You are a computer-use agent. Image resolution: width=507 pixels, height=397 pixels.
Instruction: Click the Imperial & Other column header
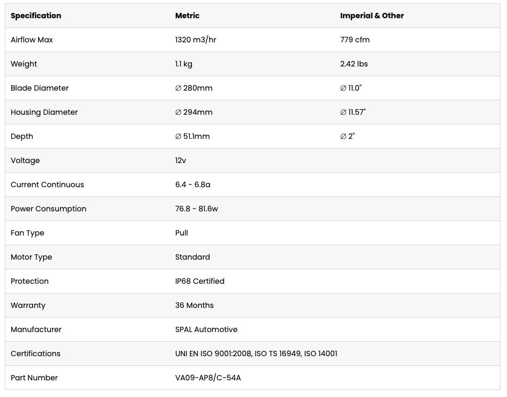coord(372,16)
